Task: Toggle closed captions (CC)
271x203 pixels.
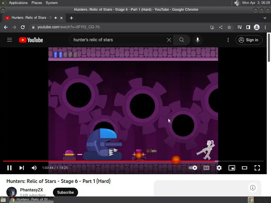Action: 206,168
